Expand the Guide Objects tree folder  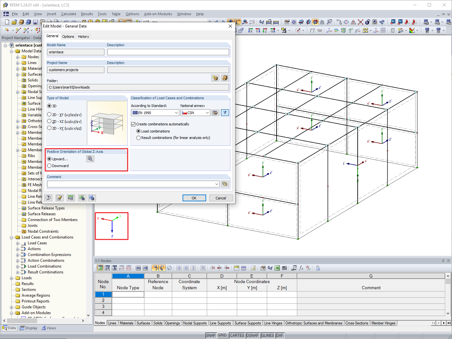pyautogui.click(x=12, y=307)
